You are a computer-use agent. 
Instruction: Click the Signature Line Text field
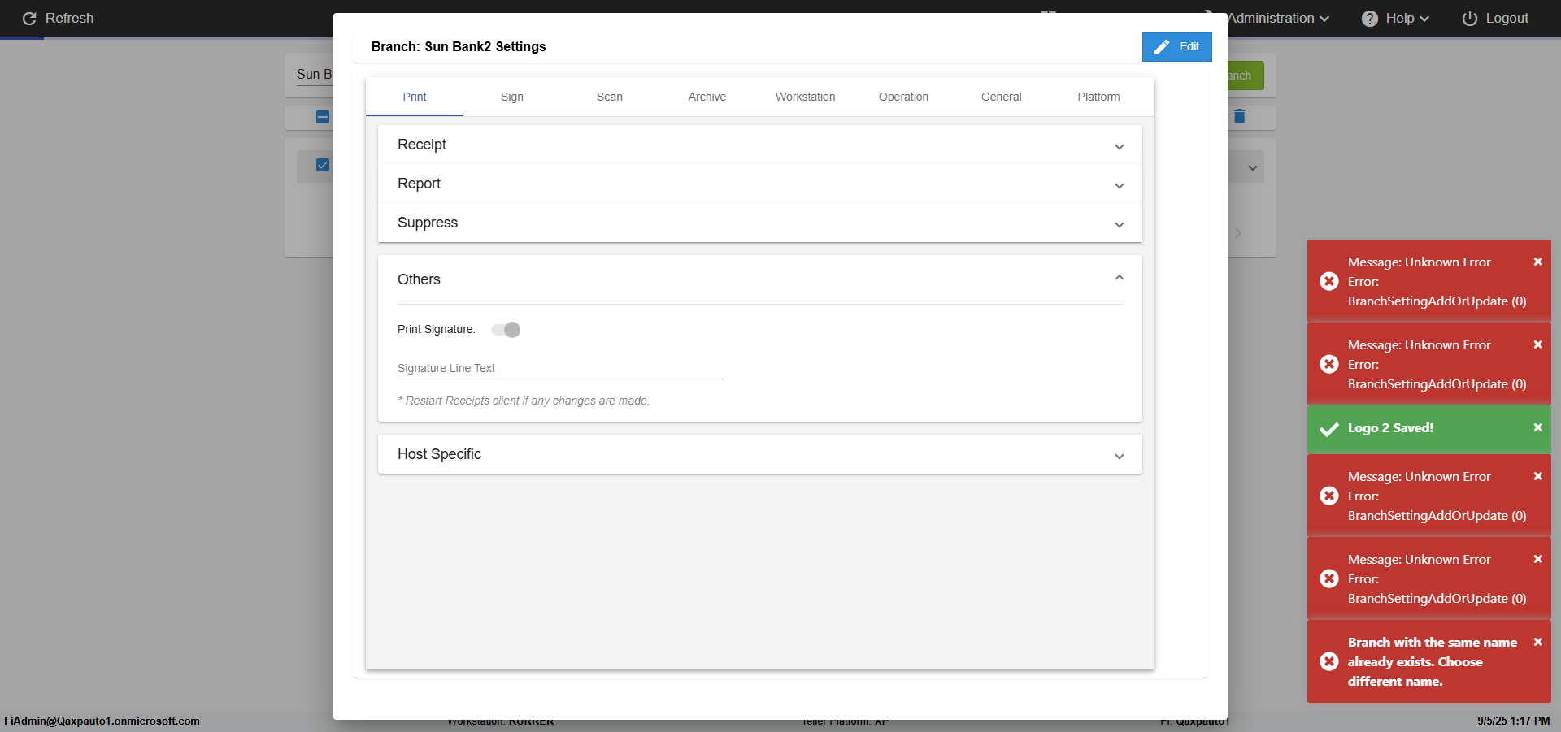pyautogui.click(x=559, y=368)
